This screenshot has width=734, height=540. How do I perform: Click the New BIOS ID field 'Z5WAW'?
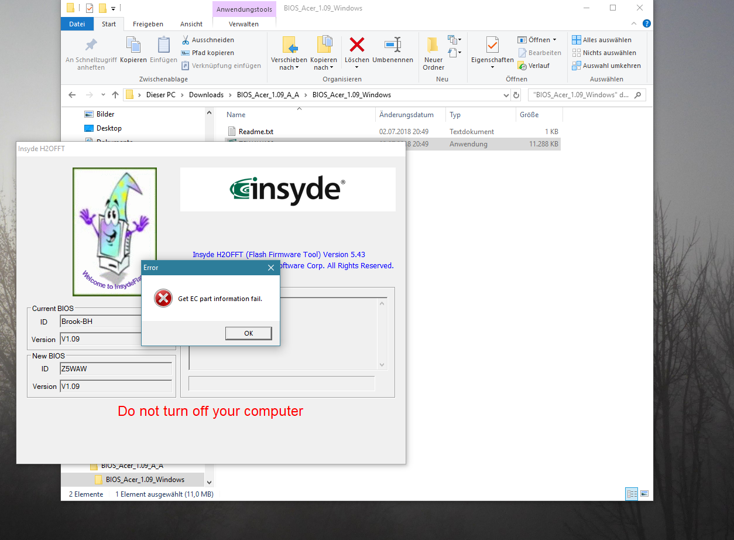coord(116,369)
